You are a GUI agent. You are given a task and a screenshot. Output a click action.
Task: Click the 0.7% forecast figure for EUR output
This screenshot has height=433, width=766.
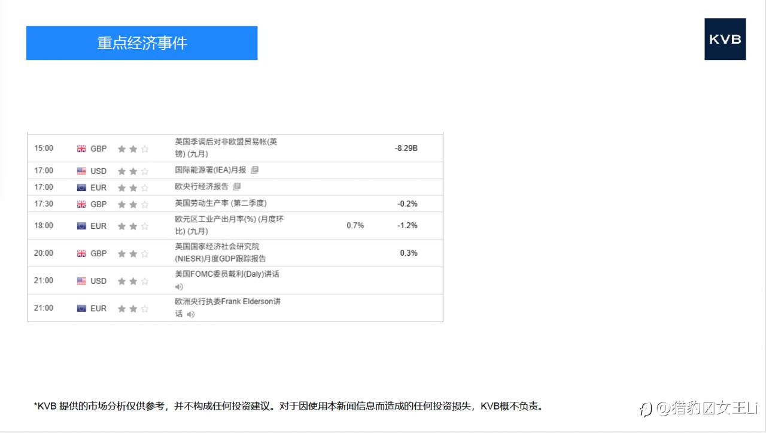click(x=354, y=226)
